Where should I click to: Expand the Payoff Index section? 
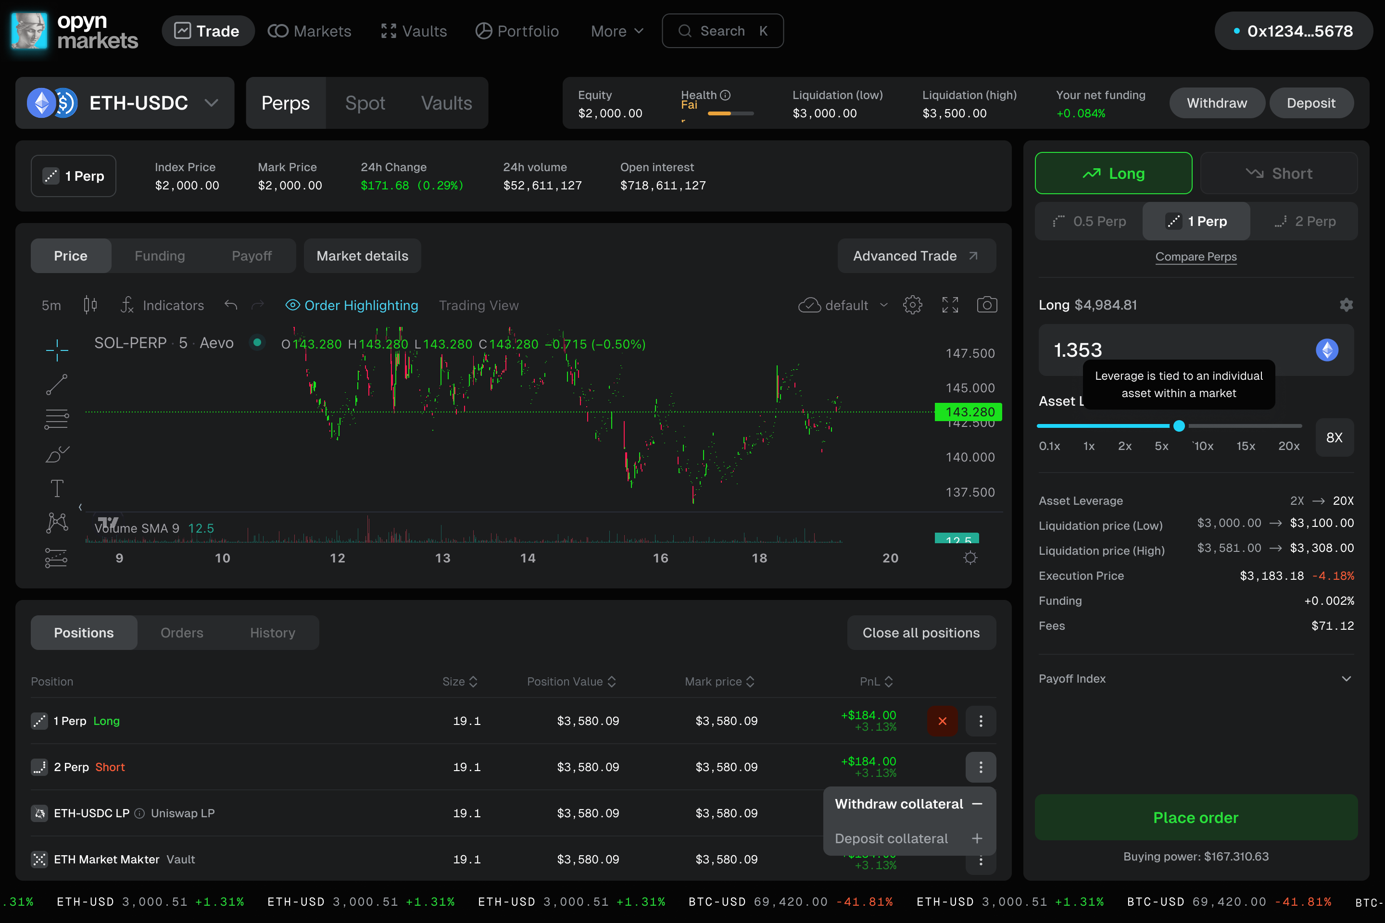[x=1196, y=679]
